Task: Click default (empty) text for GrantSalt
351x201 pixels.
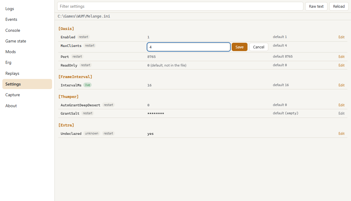Action: [x=286, y=113]
